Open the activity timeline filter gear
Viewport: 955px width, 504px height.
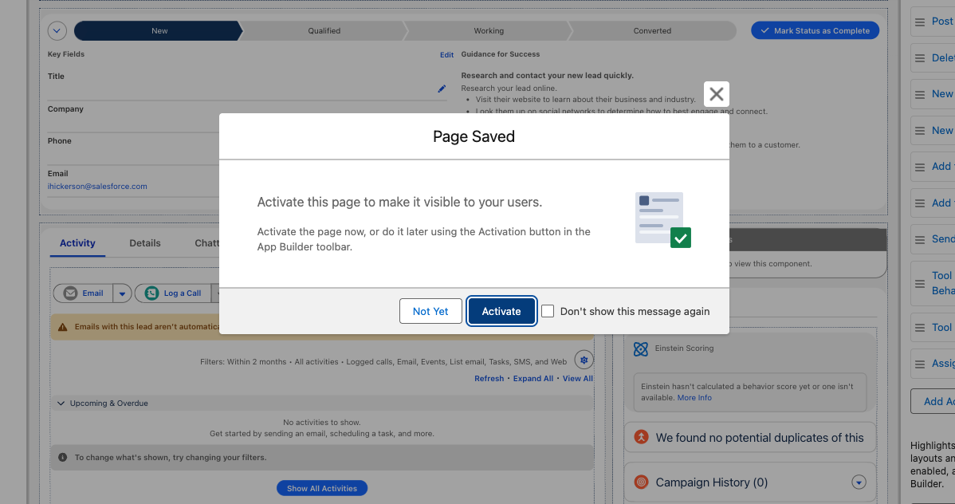click(584, 360)
